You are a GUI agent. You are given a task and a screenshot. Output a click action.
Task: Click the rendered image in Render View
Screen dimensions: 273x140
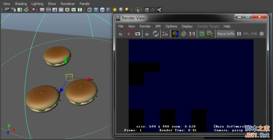pos(191,86)
